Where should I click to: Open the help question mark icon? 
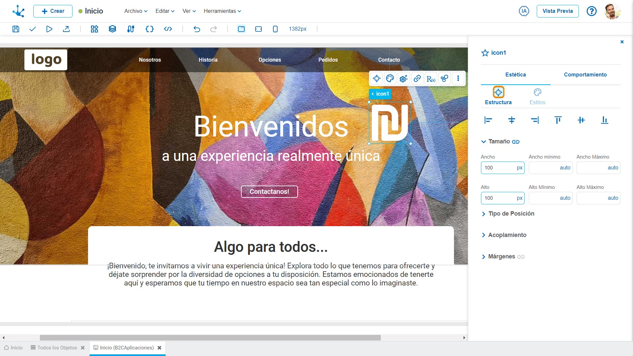point(592,11)
